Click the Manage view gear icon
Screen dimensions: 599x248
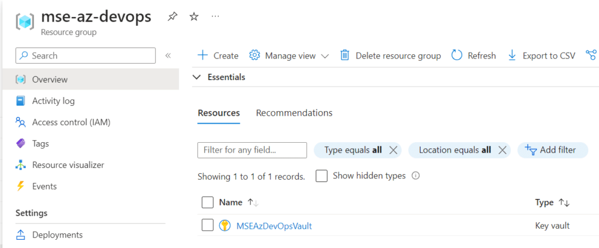coord(254,56)
